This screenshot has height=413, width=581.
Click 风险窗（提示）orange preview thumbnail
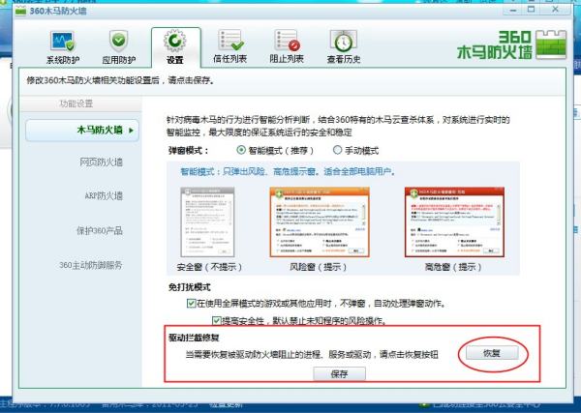coord(320,222)
